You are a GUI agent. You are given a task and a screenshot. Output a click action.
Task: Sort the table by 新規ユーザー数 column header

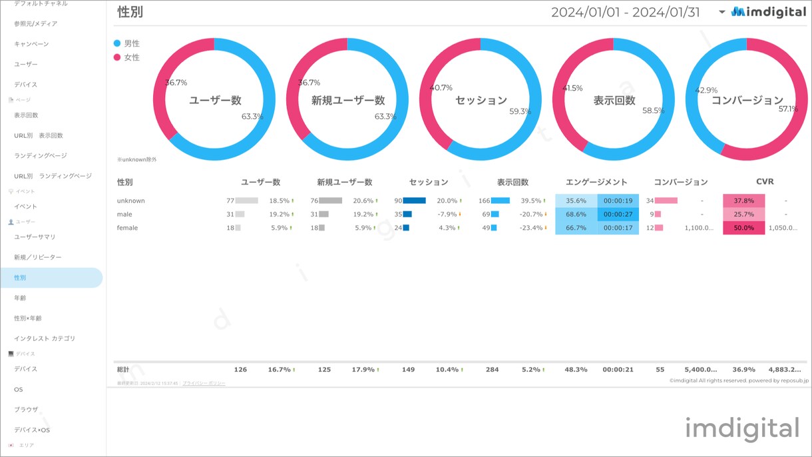pyautogui.click(x=345, y=182)
